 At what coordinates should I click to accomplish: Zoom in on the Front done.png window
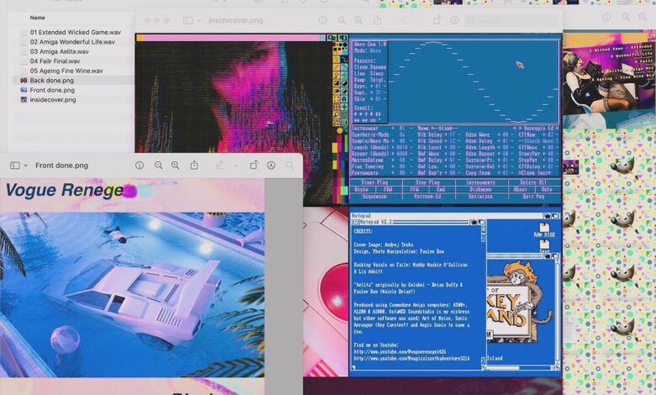coord(175,166)
